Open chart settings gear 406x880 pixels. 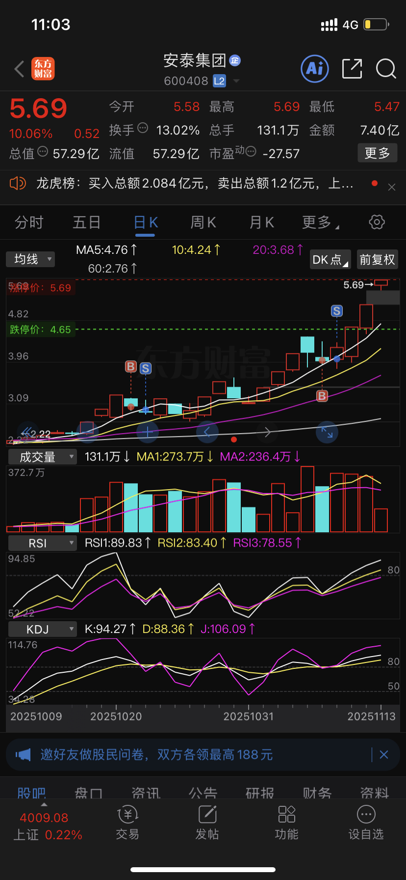(x=377, y=222)
